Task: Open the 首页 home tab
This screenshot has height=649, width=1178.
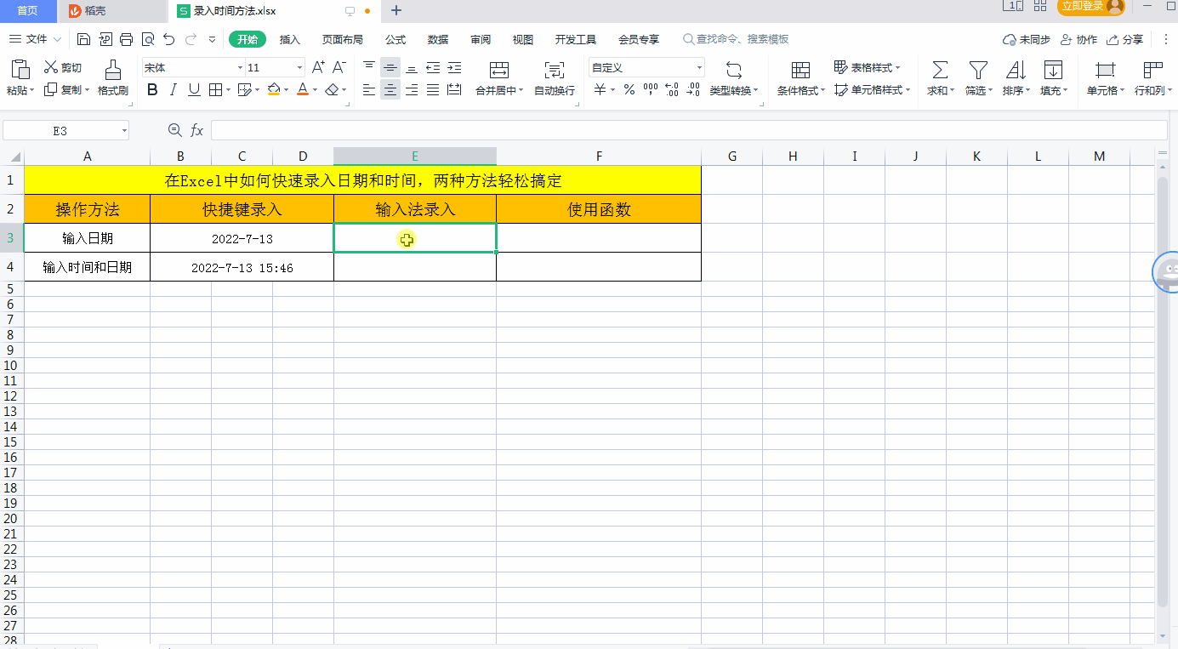Action: point(27,11)
